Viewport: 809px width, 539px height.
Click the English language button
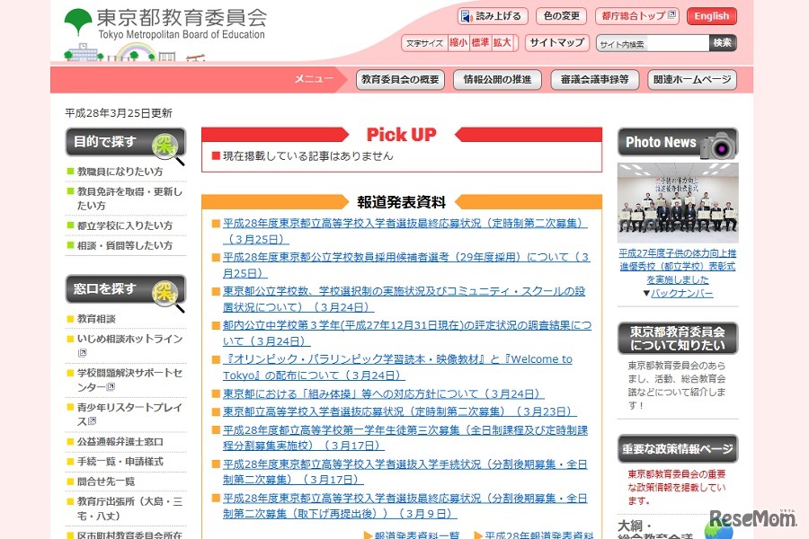point(711,15)
